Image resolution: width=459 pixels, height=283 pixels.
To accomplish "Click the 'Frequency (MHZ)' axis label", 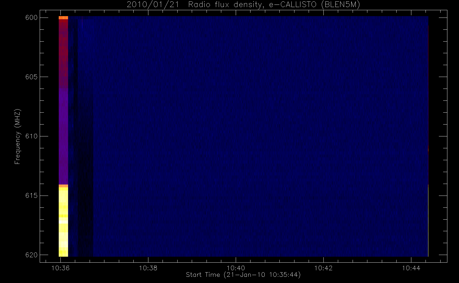I will click(18, 136).
